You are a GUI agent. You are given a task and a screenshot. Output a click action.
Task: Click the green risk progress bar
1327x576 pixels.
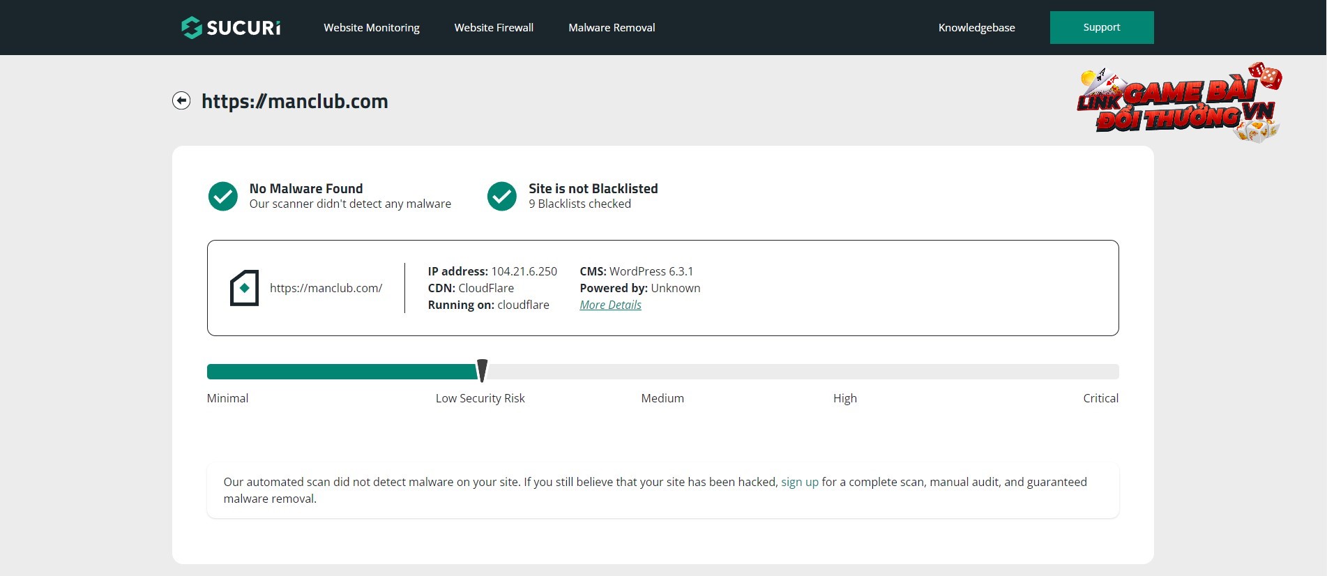(342, 372)
